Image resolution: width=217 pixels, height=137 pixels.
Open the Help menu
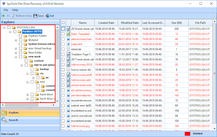[x=15, y=10]
